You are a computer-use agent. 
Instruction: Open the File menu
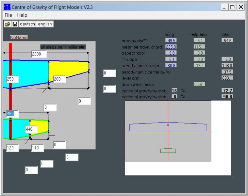point(8,15)
